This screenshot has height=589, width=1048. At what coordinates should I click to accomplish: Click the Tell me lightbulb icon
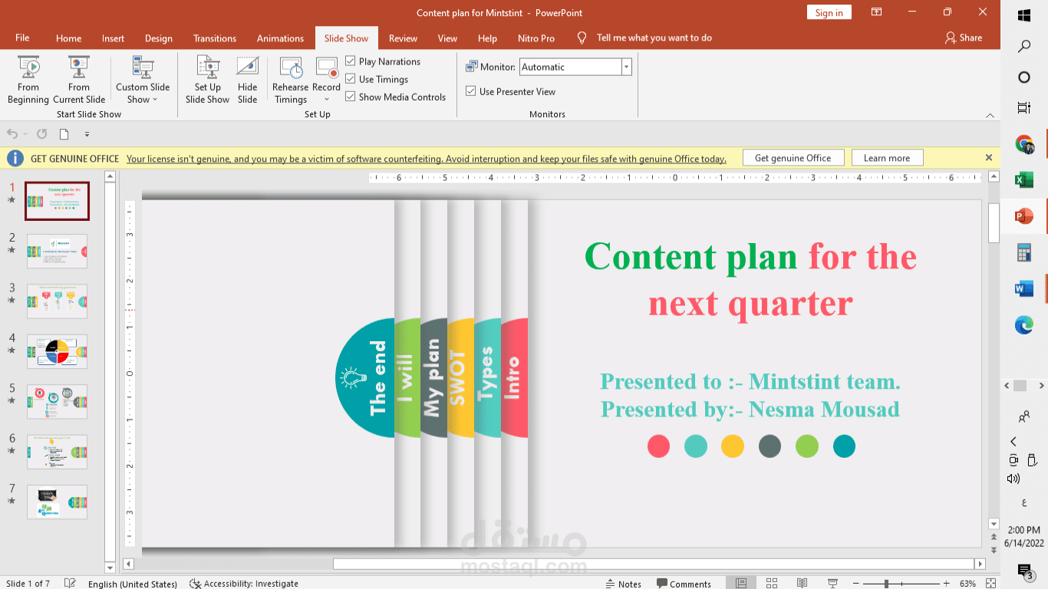click(x=582, y=38)
